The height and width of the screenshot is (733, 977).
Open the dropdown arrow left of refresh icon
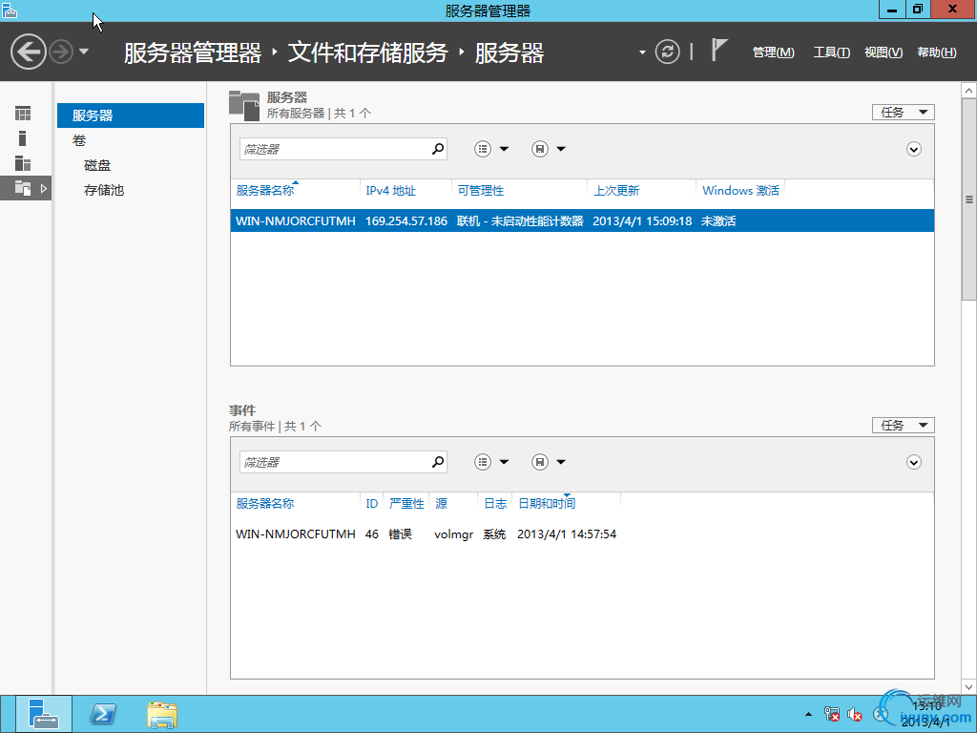(642, 52)
